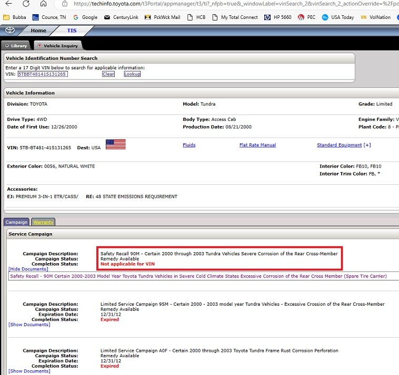The width and height of the screenshot is (399, 375).
Task: Switch to the Home tab
Action: click(38, 30)
